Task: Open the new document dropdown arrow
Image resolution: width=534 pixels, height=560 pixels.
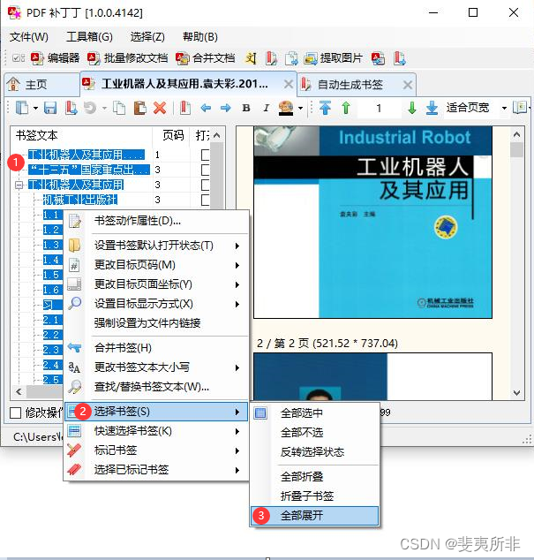Action: coord(35,108)
